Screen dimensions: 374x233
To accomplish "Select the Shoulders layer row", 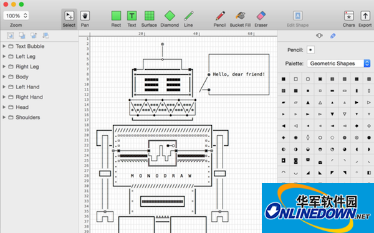I will [x=39, y=117].
